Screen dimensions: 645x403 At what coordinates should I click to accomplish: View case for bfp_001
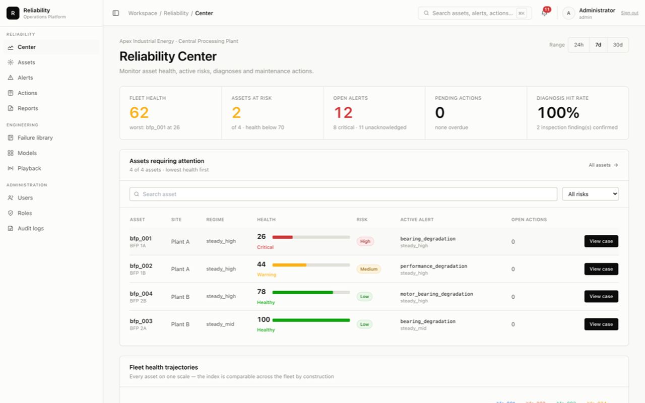pyautogui.click(x=601, y=241)
